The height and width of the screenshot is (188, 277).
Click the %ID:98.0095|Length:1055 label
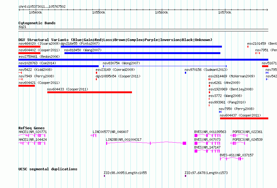(125, 173)
